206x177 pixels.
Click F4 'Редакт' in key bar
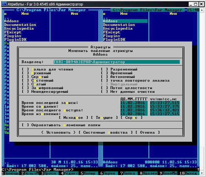point(69,173)
